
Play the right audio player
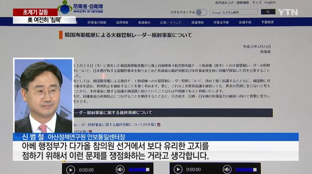pyautogui.click(x=178, y=169)
